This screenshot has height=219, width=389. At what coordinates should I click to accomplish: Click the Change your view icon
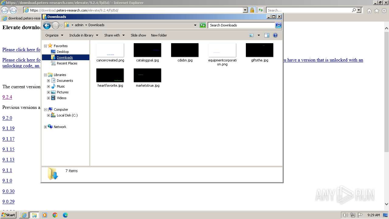pos(251,35)
